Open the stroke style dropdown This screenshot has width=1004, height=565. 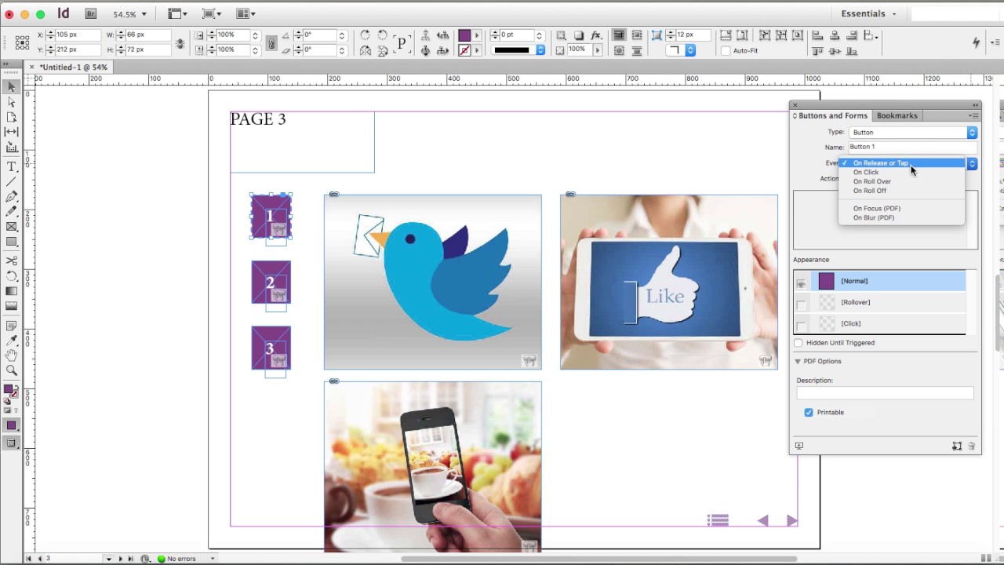point(518,50)
